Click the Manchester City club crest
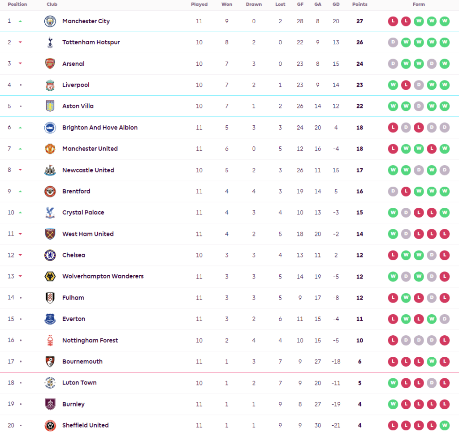Screen dimensions: 459x432 pos(50,21)
